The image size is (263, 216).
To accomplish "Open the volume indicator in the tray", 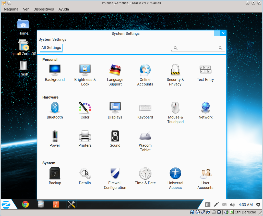I will point(232,205).
